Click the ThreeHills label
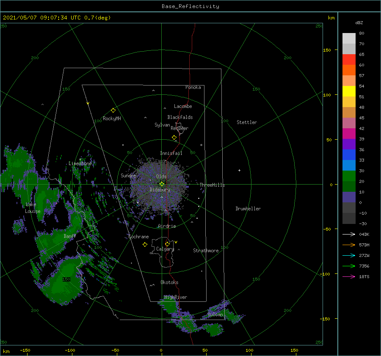Viewport: 381px width, 356px height. pyautogui.click(x=212, y=185)
